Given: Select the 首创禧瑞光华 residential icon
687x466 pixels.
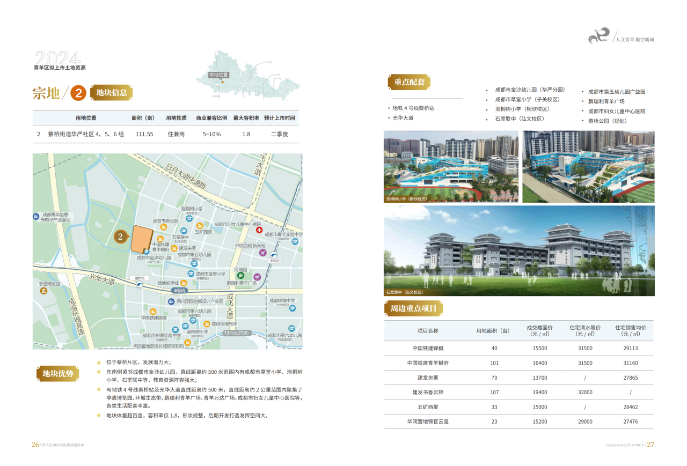Looking at the screenshot, I should pos(207,324).
